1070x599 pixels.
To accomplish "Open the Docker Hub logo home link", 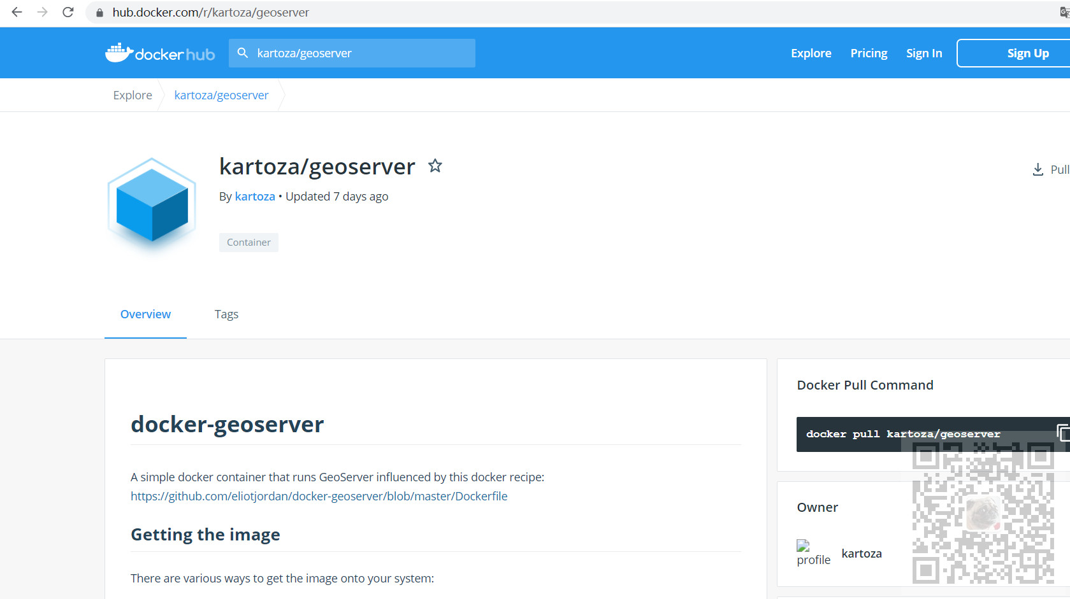I will pyautogui.click(x=160, y=53).
